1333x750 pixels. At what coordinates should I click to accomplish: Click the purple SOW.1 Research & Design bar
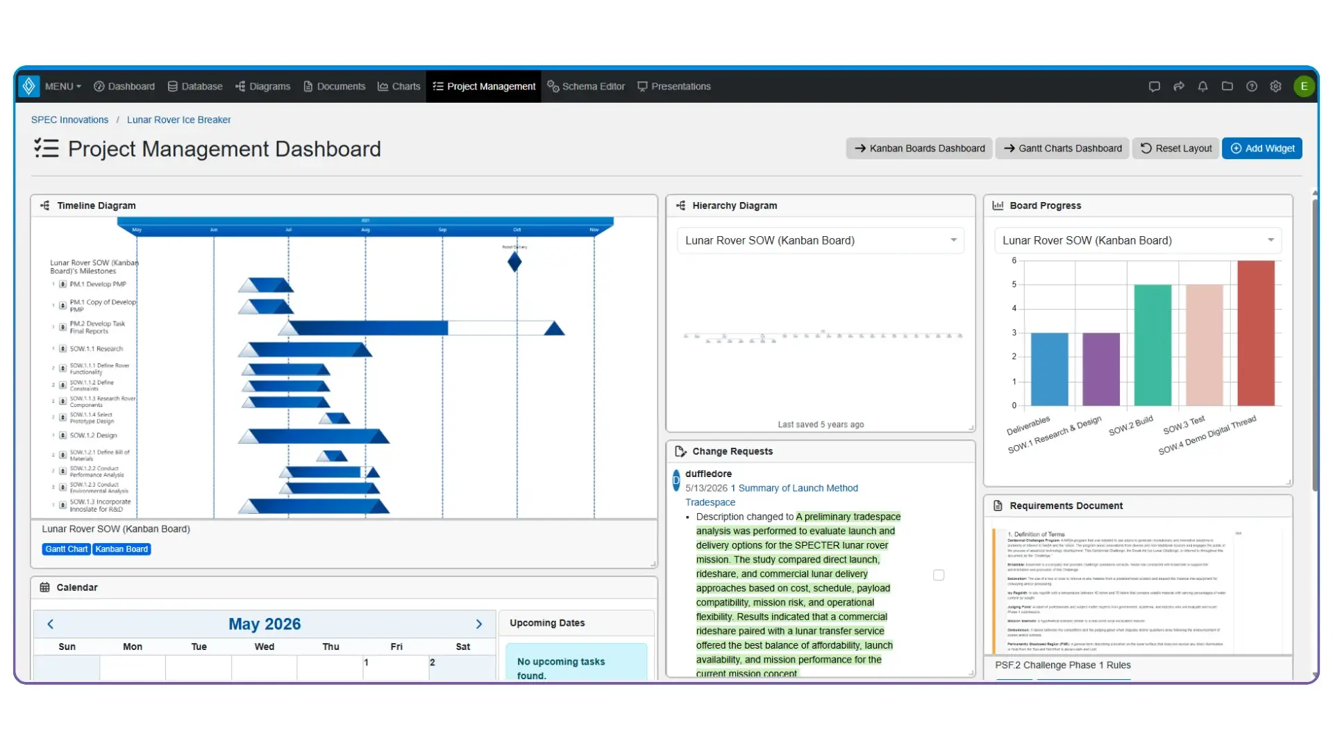(1101, 369)
